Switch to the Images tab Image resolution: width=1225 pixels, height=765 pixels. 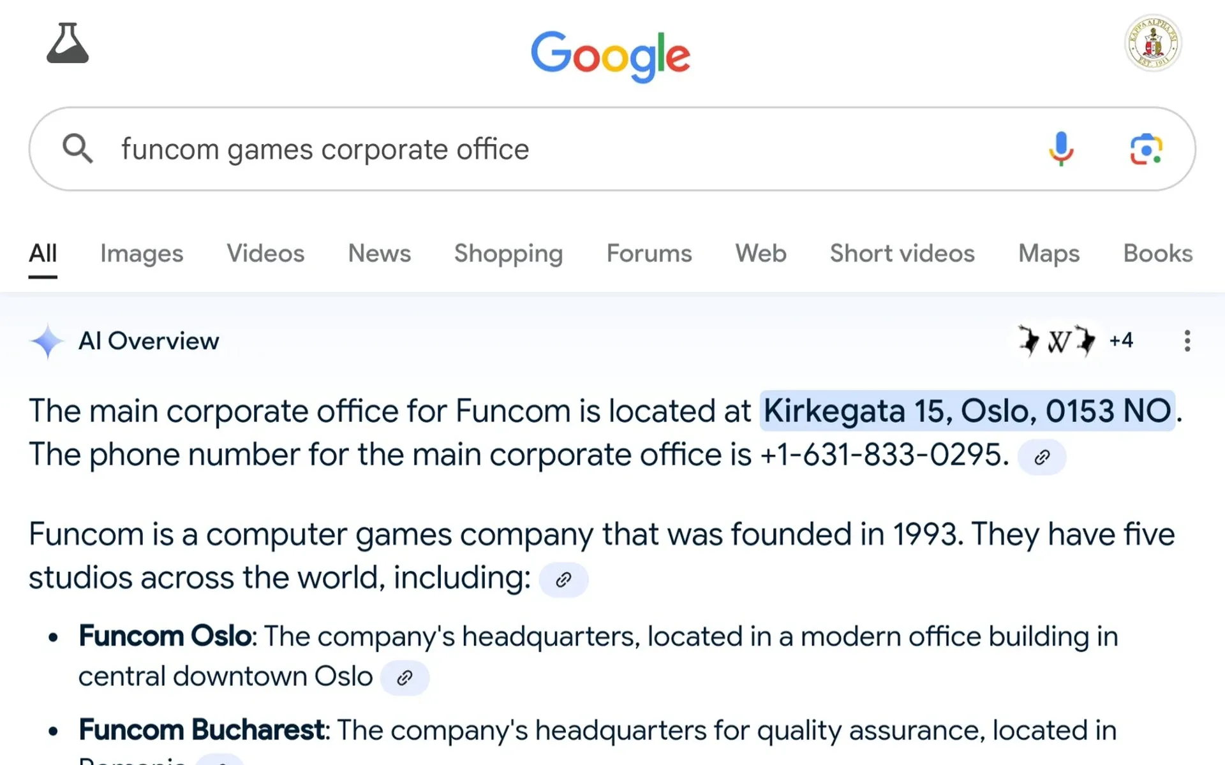coord(141,253)
